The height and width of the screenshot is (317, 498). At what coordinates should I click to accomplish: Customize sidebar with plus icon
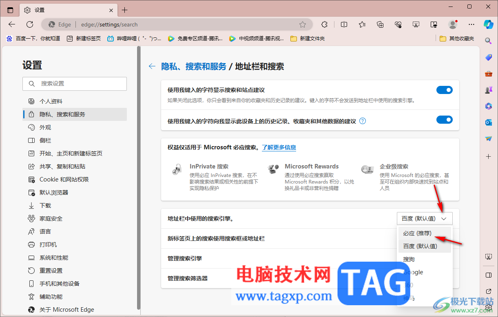pos(488,156)
